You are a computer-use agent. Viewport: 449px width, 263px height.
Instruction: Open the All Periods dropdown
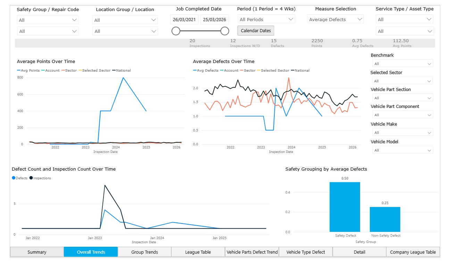tap(266, 19)
